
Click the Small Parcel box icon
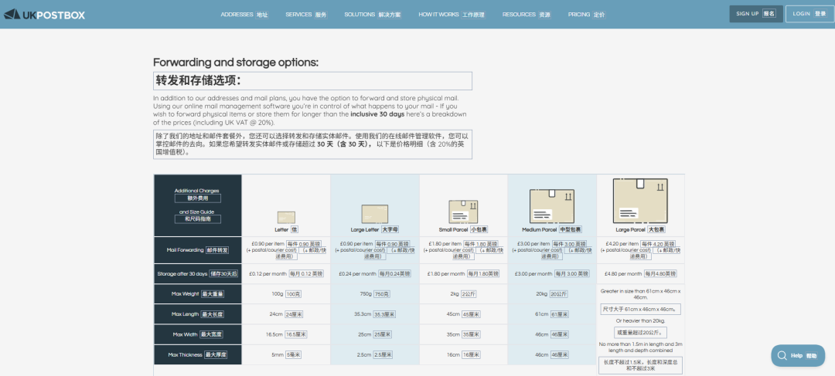click(x=463, y=212)
